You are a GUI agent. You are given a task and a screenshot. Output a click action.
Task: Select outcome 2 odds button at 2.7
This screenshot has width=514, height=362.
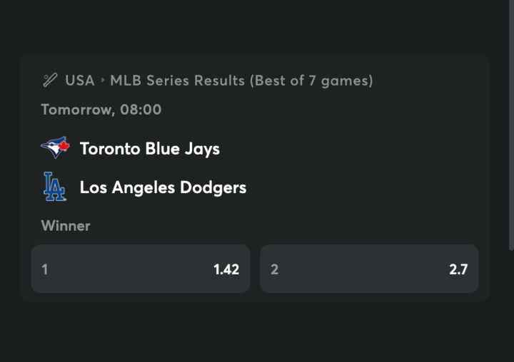pos(369,269)
